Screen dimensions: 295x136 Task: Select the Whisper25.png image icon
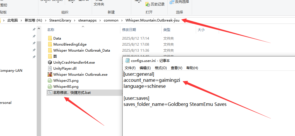click(x=50, y=81)
